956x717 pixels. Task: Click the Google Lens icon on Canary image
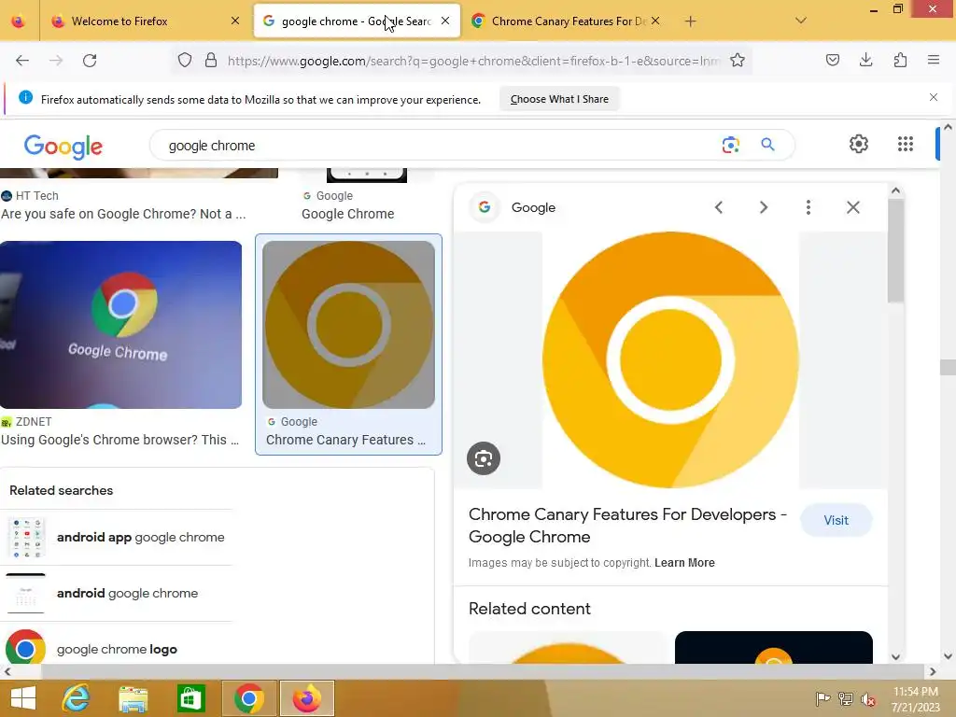484,458
